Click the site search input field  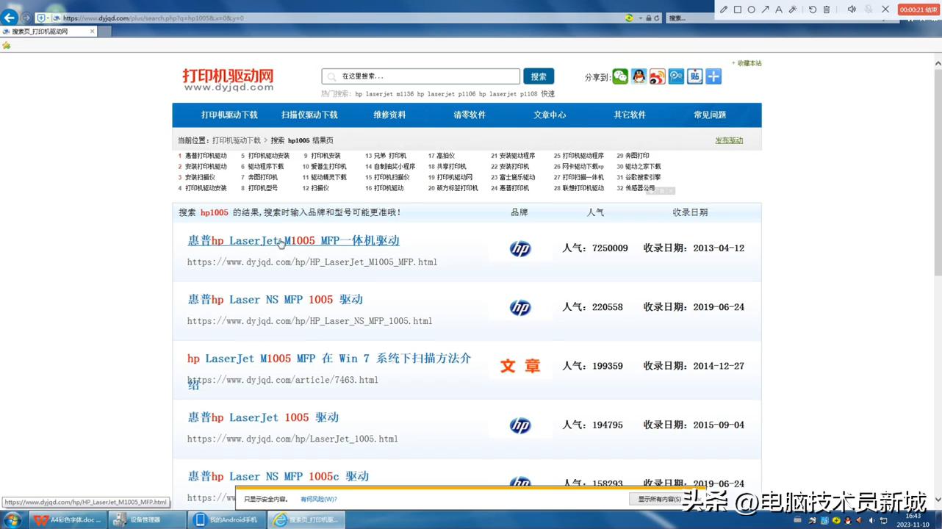pos(420,76)
